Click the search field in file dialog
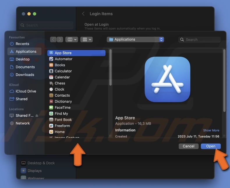230x188 pixels. click(x=199, y=39)
